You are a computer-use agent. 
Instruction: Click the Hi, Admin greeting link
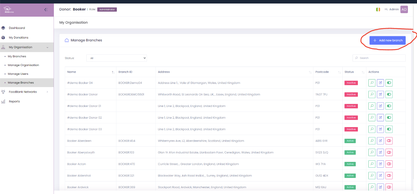(x=392, y=9)
